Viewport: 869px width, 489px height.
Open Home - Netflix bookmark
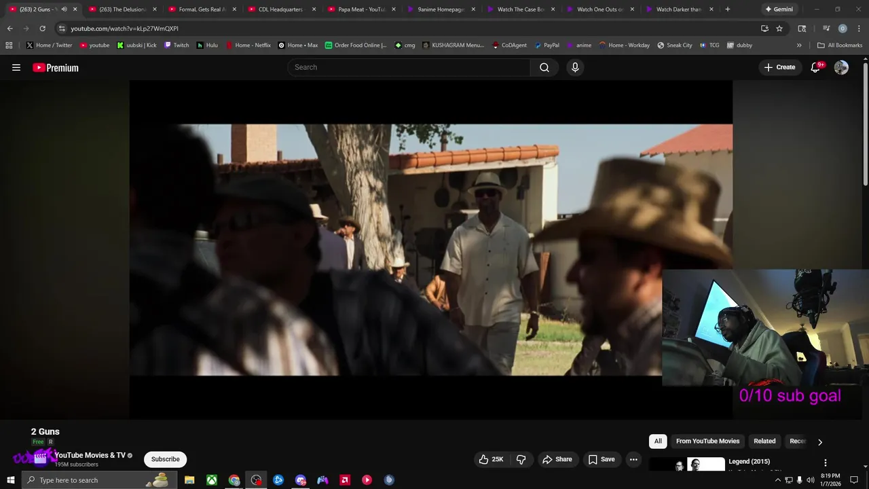248,46
